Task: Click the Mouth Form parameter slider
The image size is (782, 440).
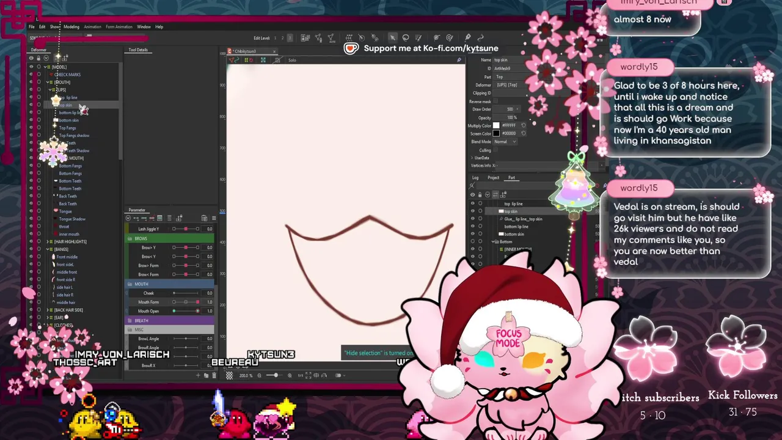Action: coord(186,302)
